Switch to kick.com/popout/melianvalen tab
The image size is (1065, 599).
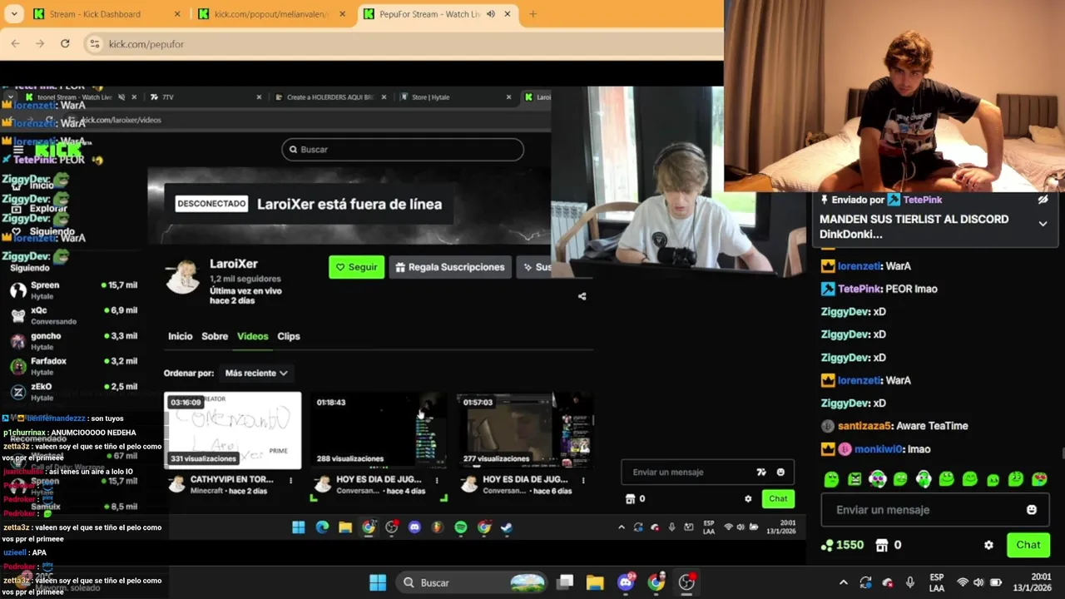click(271, 14)
